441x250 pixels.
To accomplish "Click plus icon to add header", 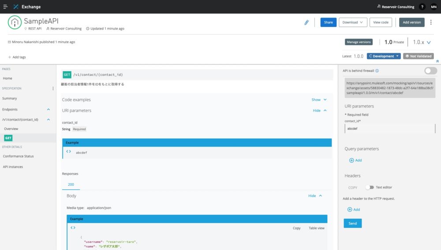I will pos(350,210).
